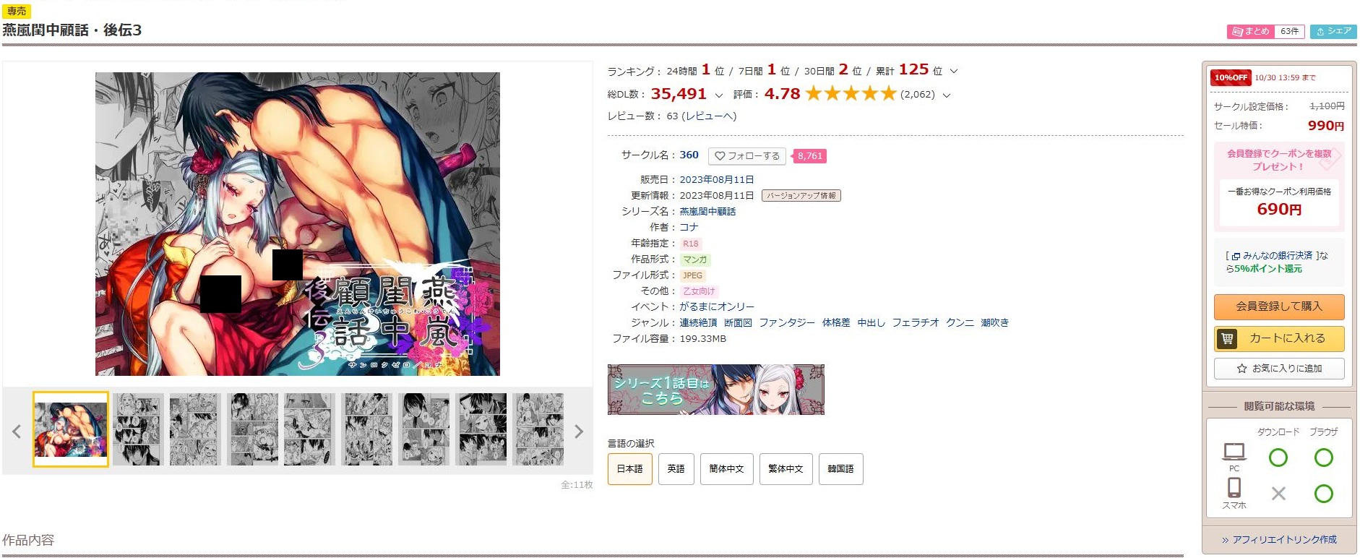
Task: Click the cart icon カートに入れる
Action: (1227, 338)
